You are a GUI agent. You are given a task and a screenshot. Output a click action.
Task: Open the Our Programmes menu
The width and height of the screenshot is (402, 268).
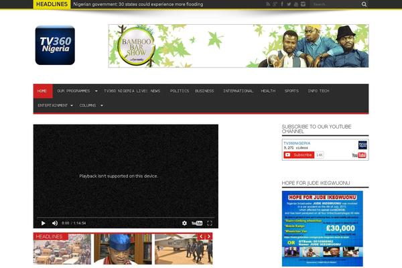[73, 91]
